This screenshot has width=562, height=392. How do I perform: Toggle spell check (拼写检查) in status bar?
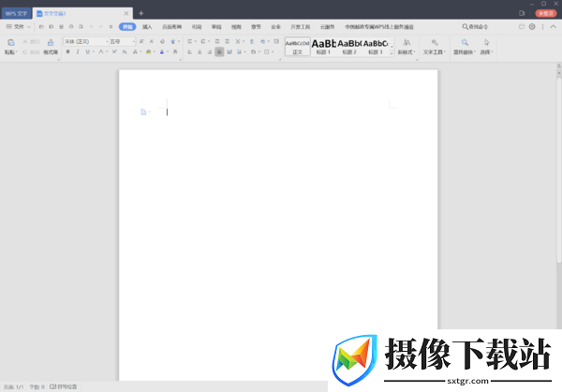pos(64,386)
